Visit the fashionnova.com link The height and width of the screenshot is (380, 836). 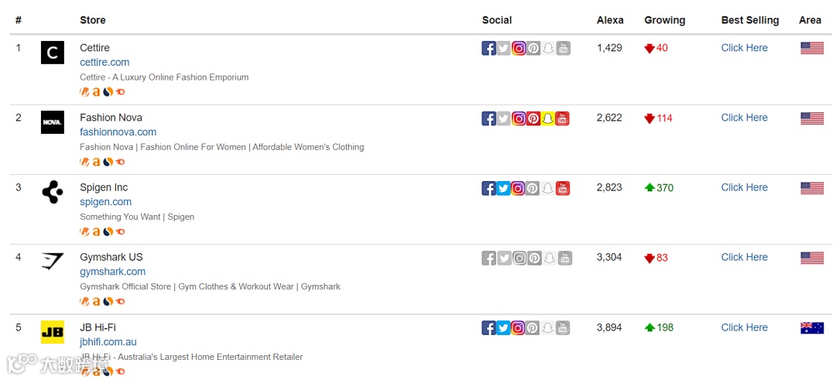[118, 132]
